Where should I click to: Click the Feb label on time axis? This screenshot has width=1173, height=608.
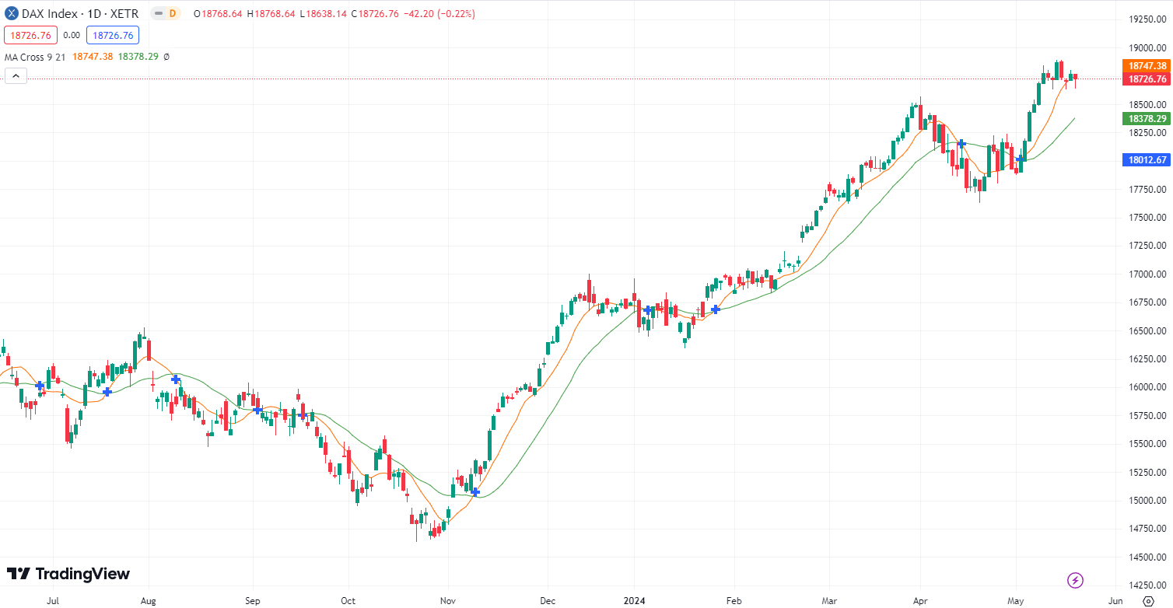733,601
